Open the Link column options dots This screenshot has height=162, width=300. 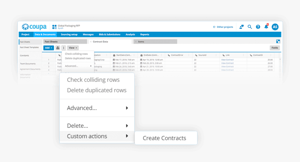(x=243, y=55)
